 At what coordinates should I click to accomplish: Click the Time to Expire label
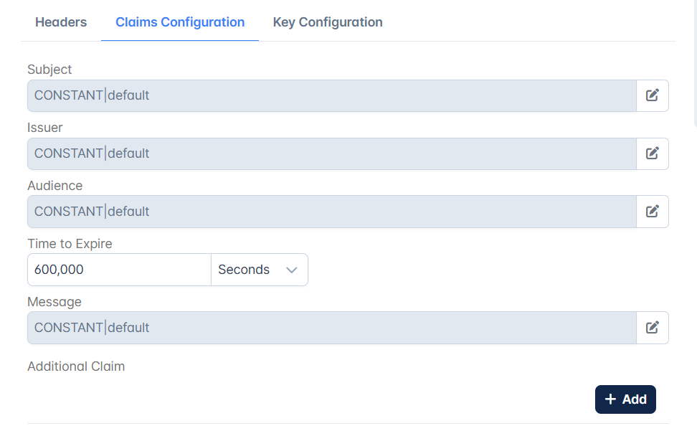[70, 244]
